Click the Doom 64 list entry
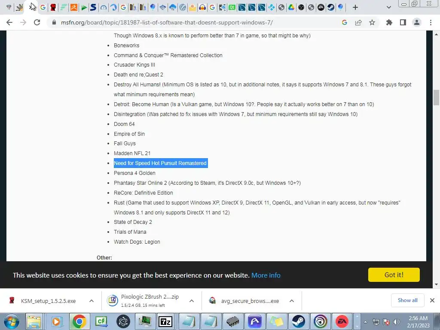The height and width of the screenshot is (330, 440). 124,124
